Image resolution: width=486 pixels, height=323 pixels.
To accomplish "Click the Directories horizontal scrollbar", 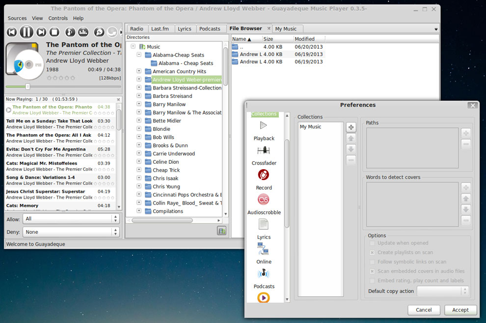I will (x=162, y=220).
